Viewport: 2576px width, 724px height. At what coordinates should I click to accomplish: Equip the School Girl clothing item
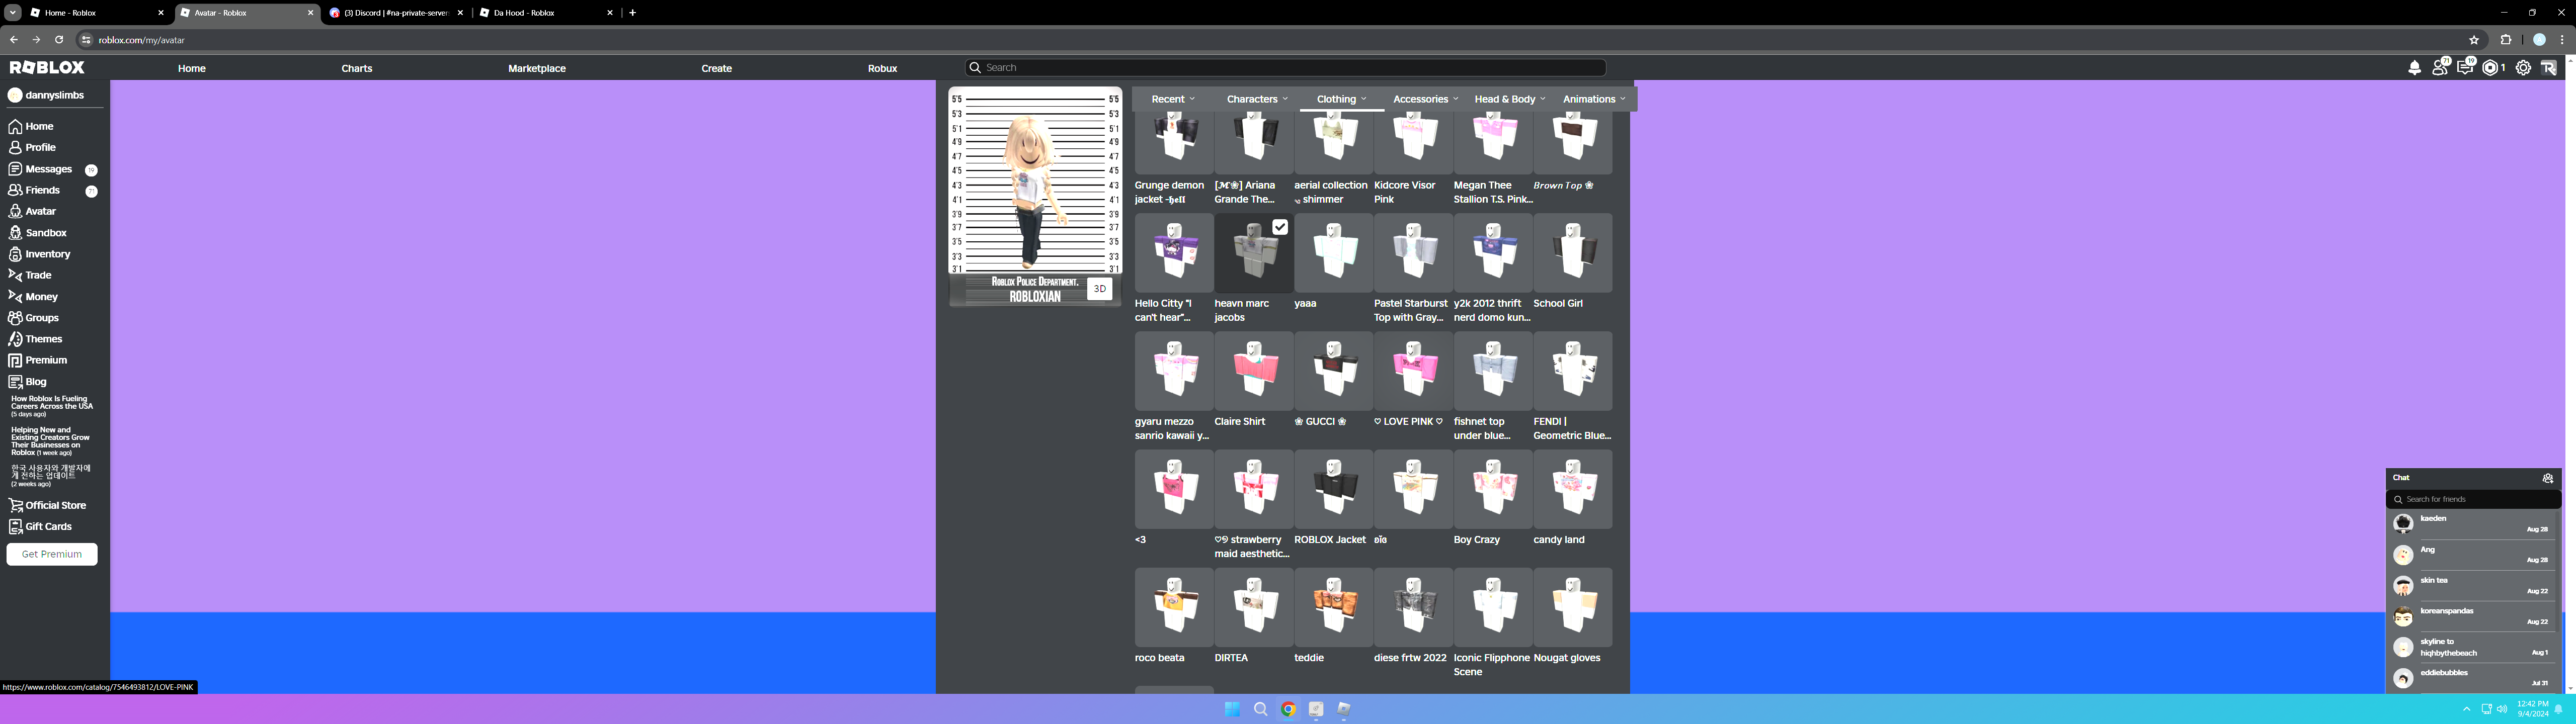(1572, 253)
